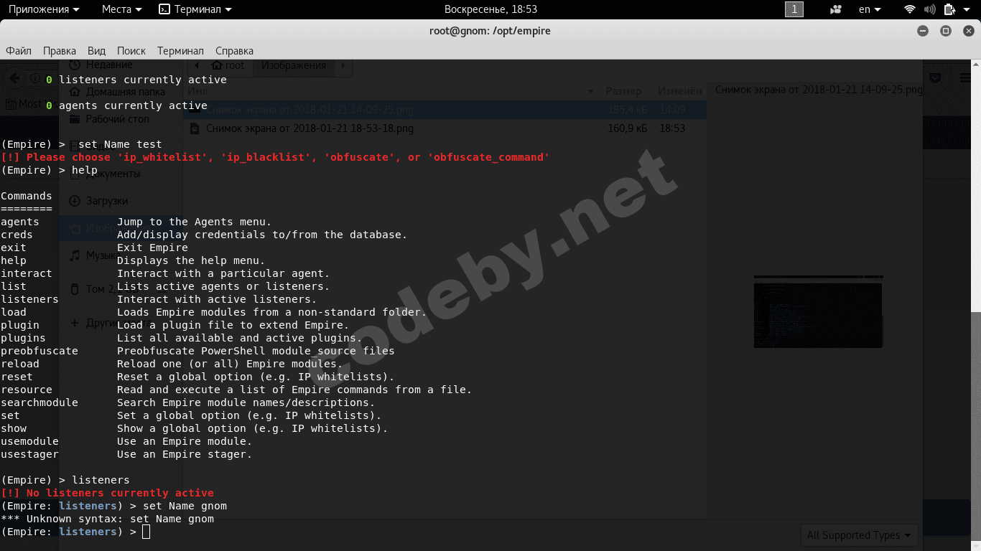
Task: Click the Pocket icon in the background browser
Action: tap(936, 78)
